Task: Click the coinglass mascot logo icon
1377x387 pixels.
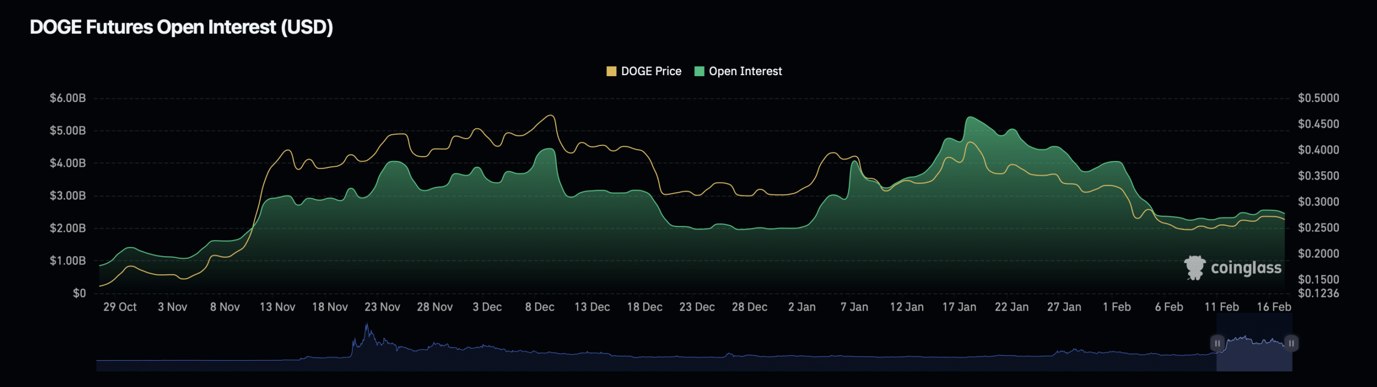Action: (x=1195, y=267)
